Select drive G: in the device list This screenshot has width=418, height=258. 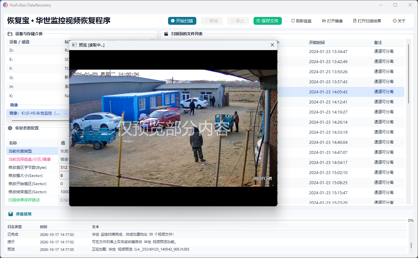(x=38, y=78)
